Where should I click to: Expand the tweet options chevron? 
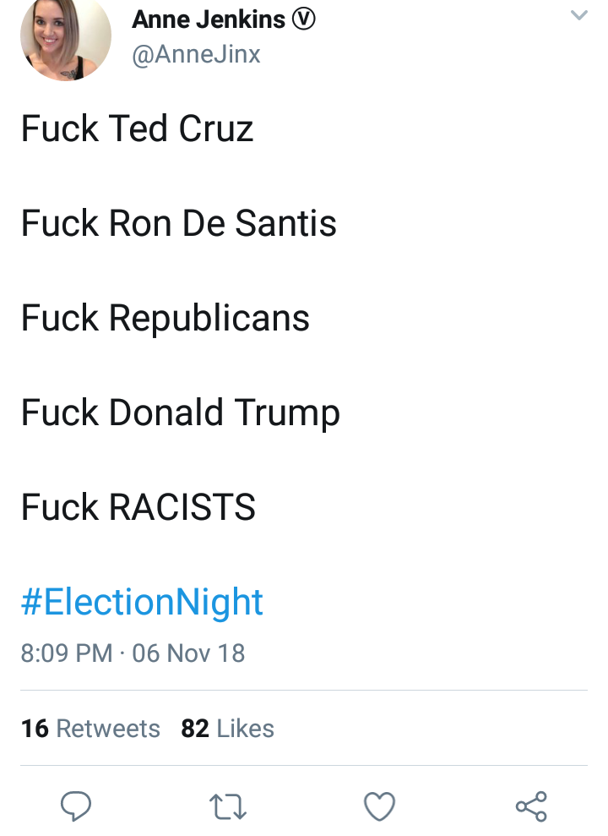(579, 15)
